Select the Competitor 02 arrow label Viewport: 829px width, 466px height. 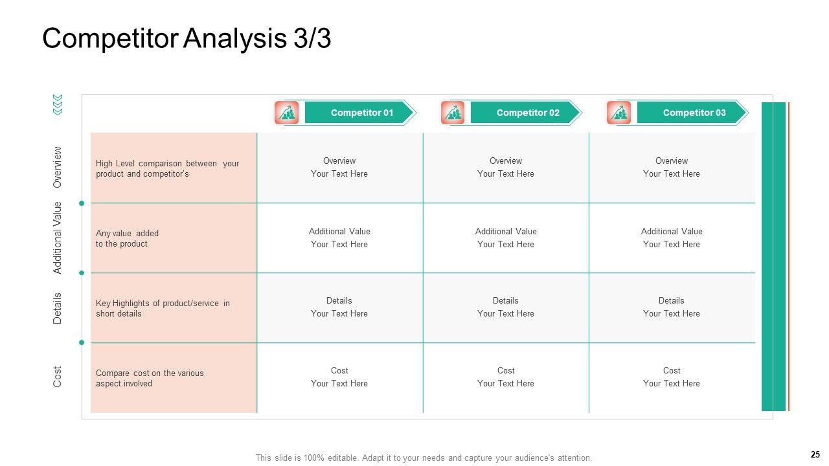point(527,113)
